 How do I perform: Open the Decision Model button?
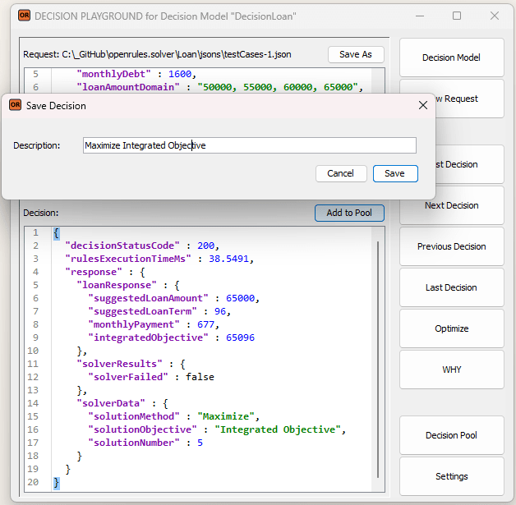click(451, 57)
